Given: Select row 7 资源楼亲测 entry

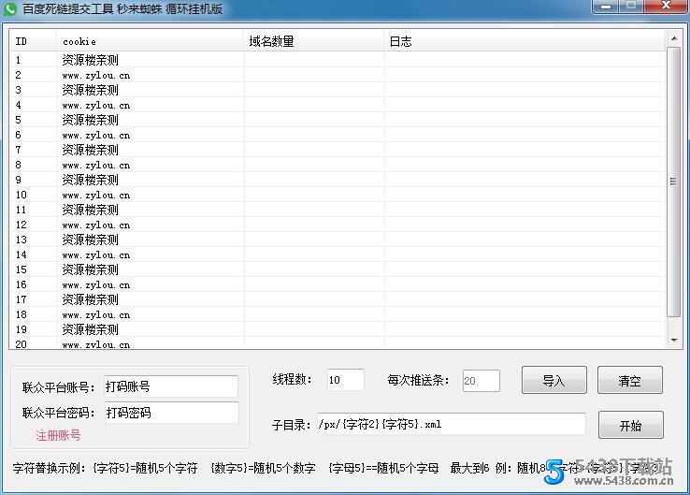Looking at the screenshot, I should pos(338,150).
